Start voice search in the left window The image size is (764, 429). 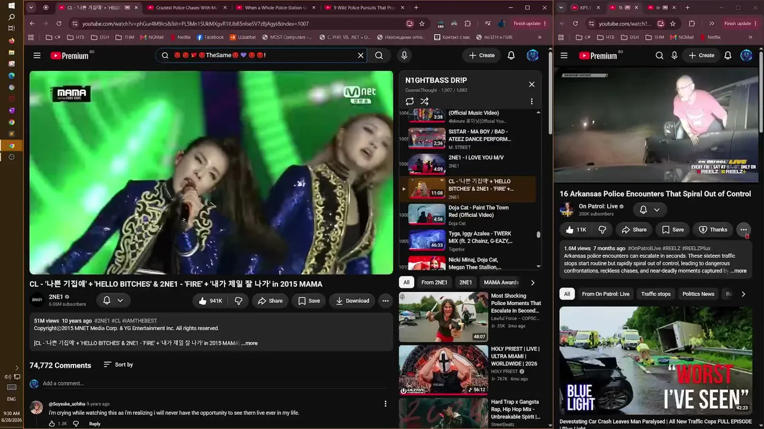click(404, 55)
